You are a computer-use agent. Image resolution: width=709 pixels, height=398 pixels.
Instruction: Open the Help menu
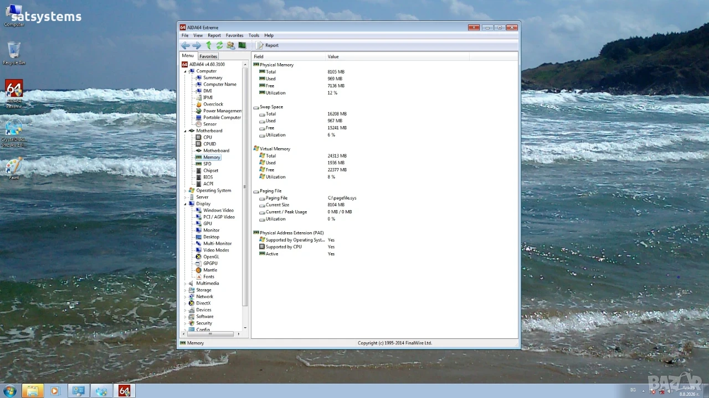269,35
